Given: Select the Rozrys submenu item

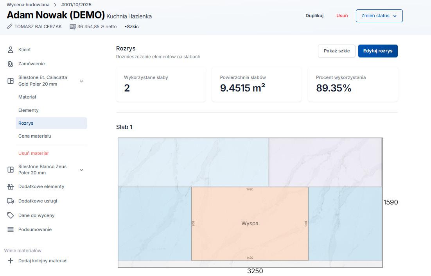Looking at the screenshot, I should pyautogui.click(x=51, y=123).
